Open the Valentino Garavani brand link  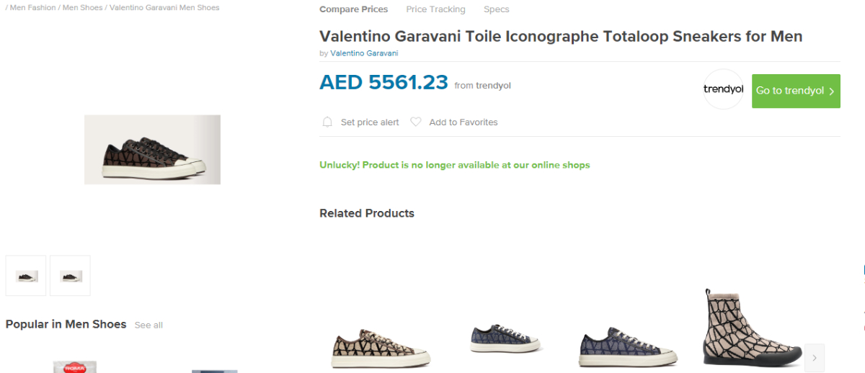tap(364, 53)
